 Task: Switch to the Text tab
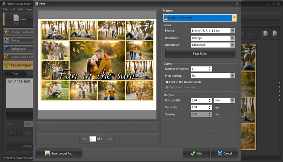(15, 74)
